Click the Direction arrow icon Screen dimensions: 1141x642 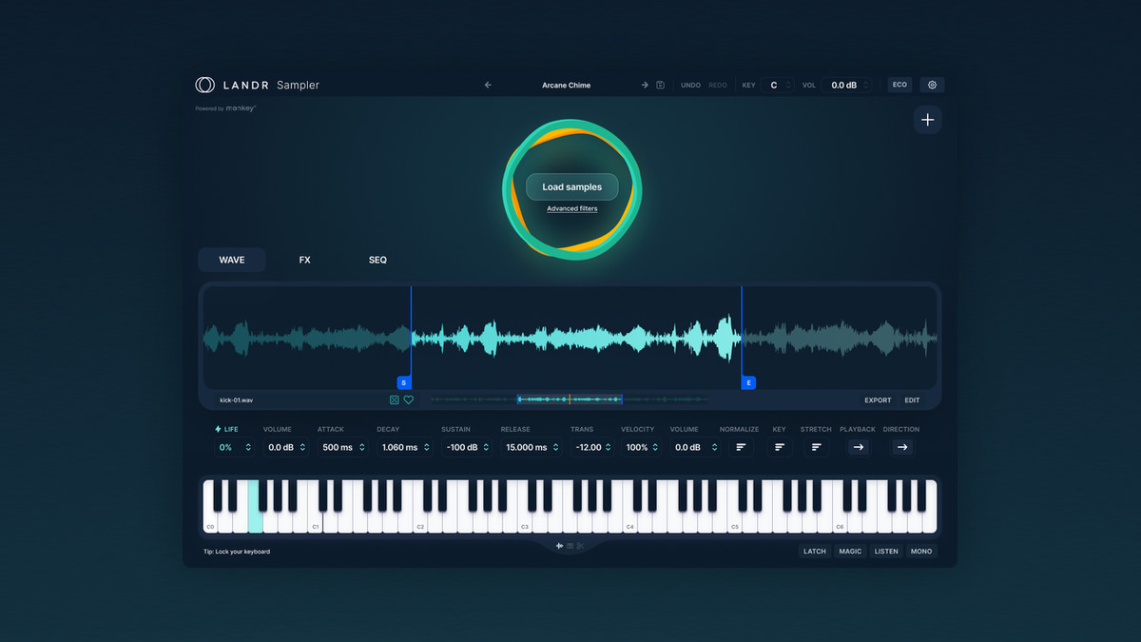point(901,447)
